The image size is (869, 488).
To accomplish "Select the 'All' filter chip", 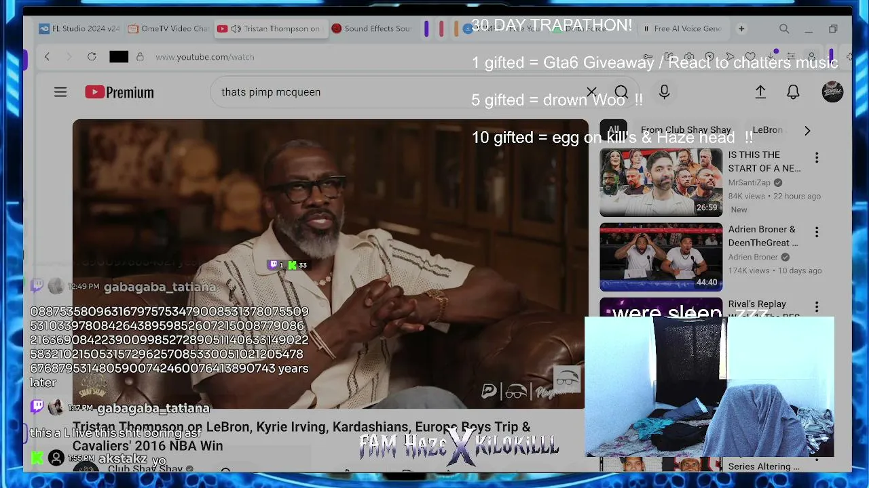I will point(614,130).
